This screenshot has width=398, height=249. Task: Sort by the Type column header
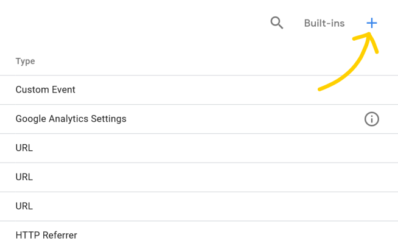pos(25,61)
